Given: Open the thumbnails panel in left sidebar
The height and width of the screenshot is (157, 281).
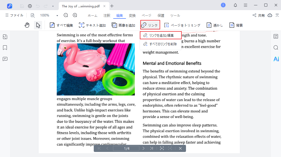Looking at the screenshot, I should (x=5, y=37).
